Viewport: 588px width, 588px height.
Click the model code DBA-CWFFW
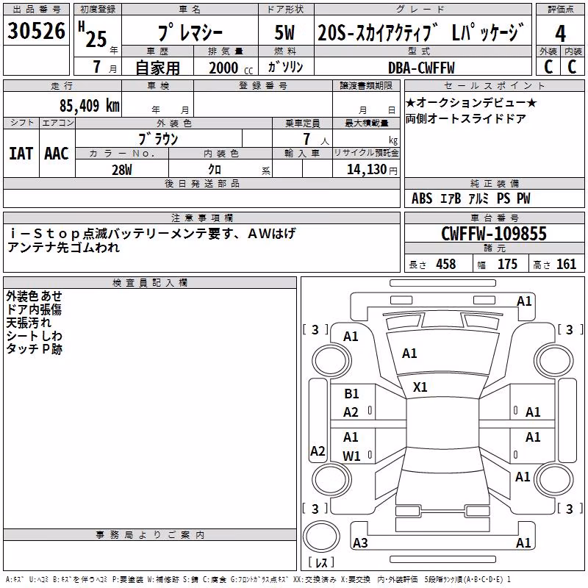point(421,68)
